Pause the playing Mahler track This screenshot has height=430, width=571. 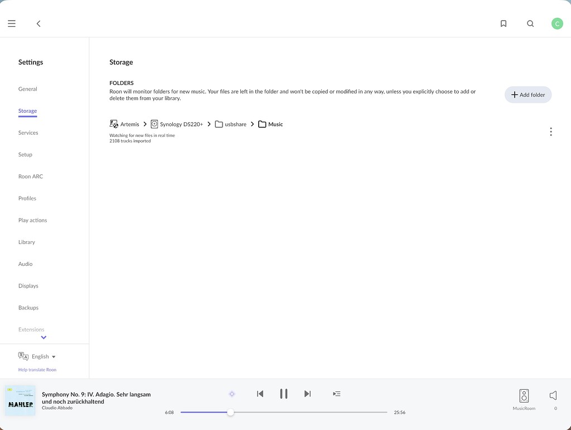[284, 394]
